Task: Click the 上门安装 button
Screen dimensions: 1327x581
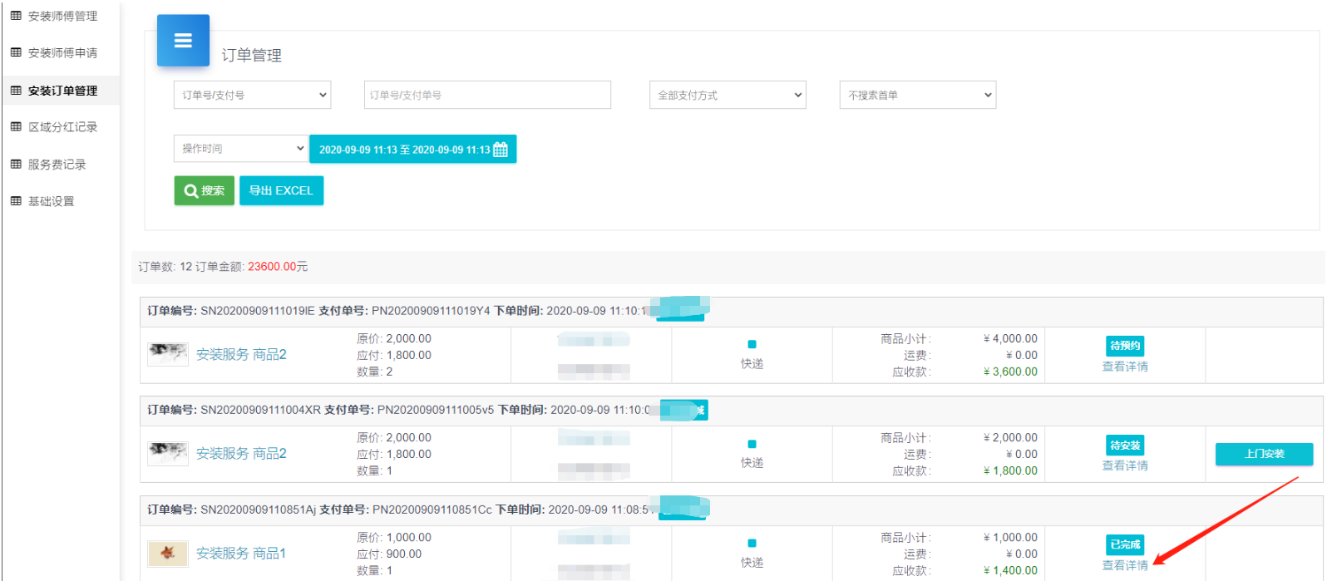Action: 1264,454
